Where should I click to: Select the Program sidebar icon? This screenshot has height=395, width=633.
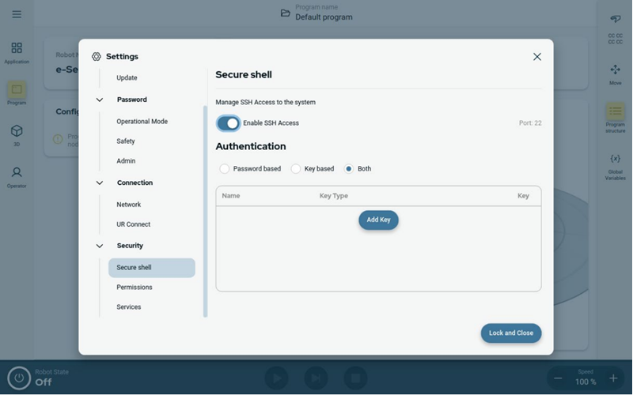17,92
